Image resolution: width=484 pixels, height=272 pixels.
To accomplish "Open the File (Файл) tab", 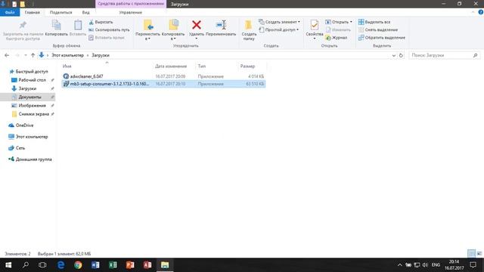I will pos(10,12).
